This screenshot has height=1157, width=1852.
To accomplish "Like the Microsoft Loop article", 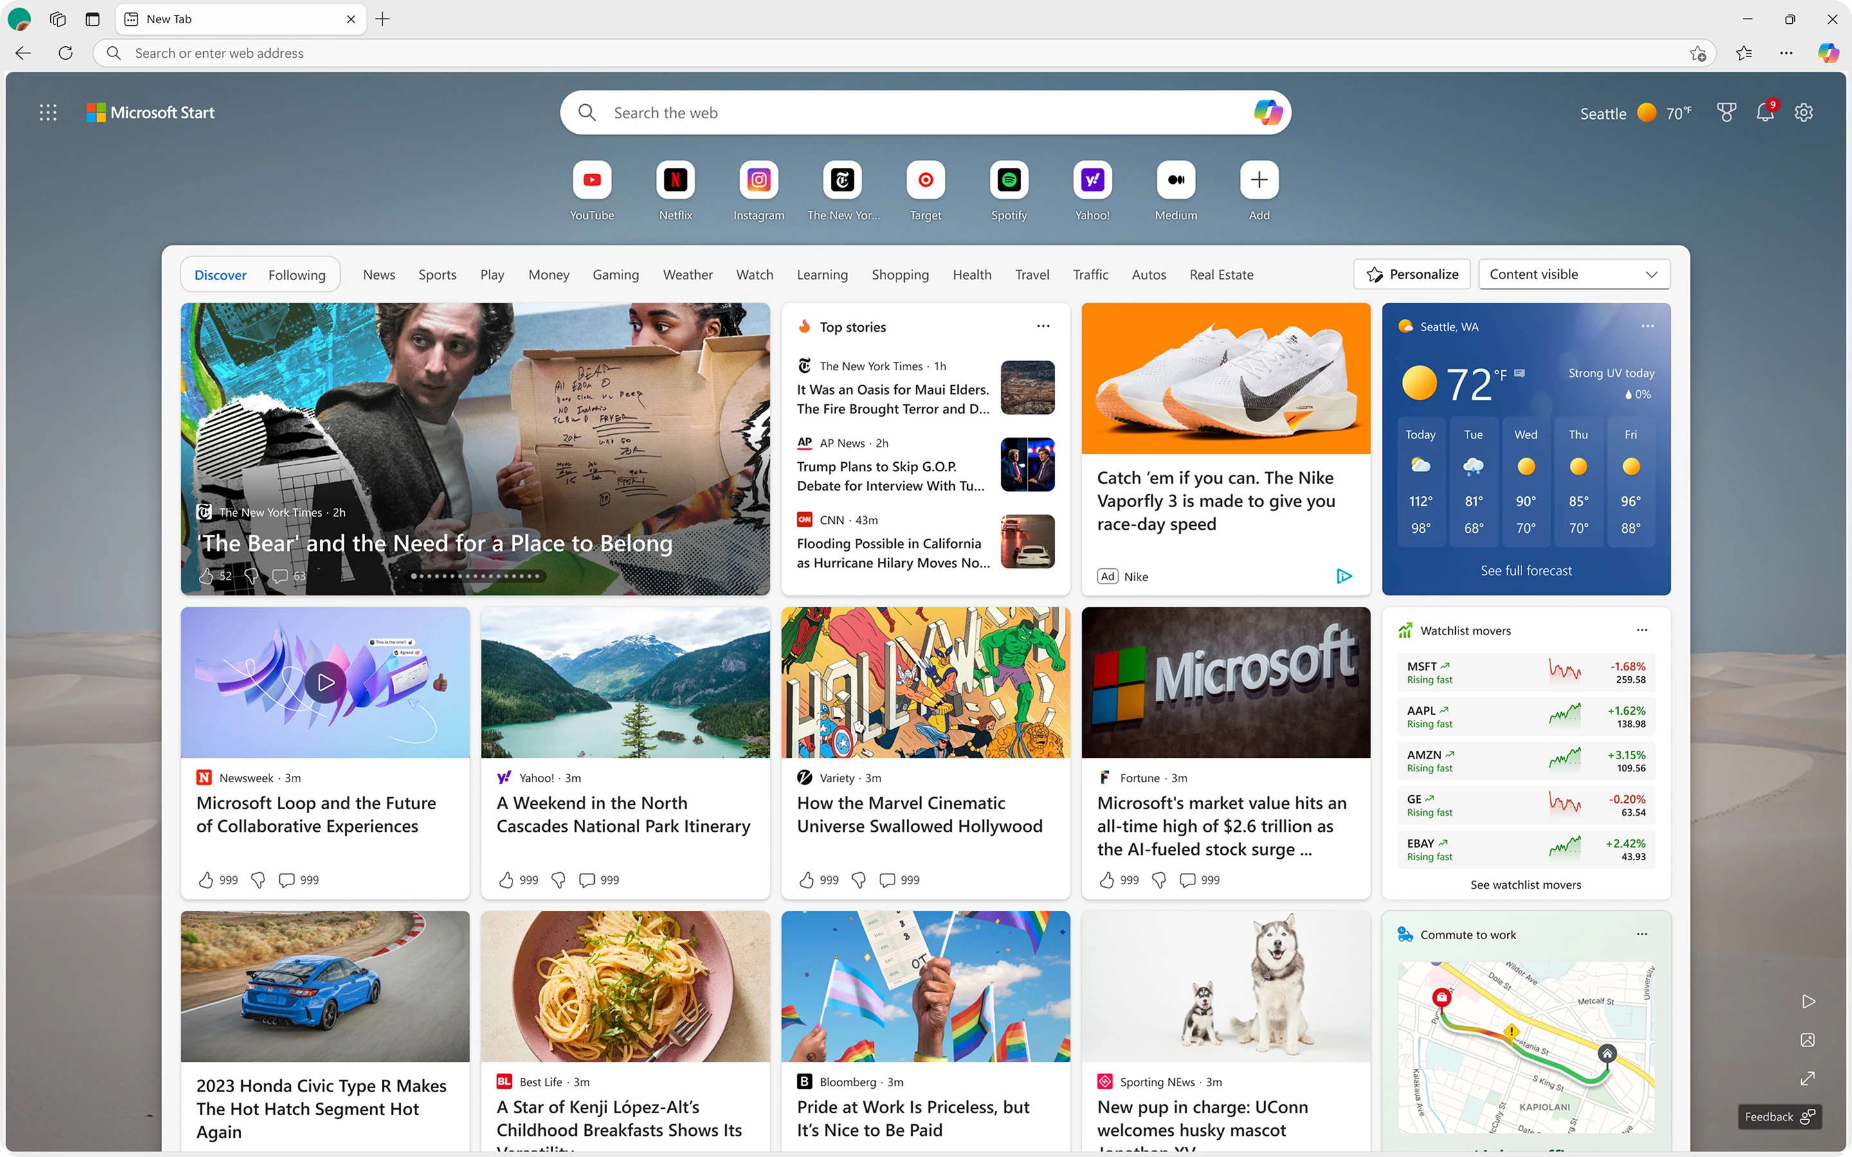I will (206, 880).
